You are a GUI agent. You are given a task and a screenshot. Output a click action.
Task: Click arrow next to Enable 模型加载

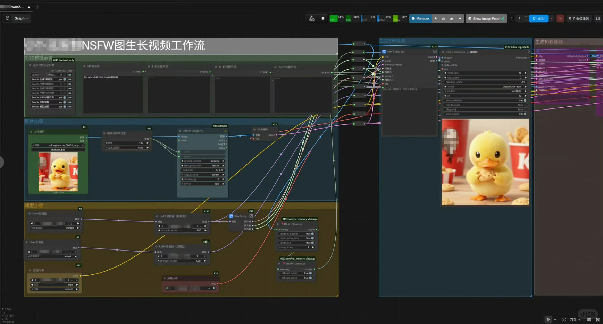click(70, 107)
